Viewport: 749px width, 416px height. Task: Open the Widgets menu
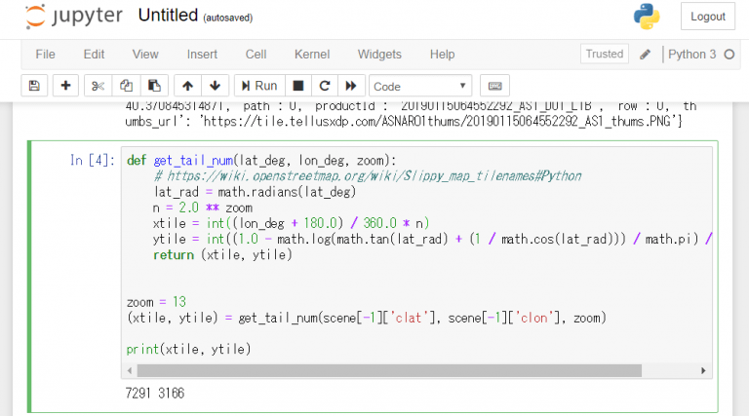379,55
